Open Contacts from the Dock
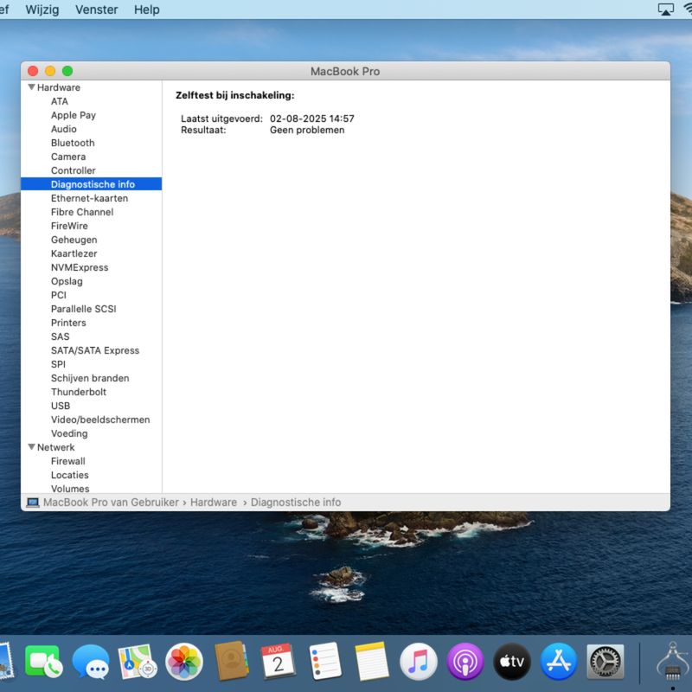Viewport: 692px width, 692px height. [x=231, y=662]
